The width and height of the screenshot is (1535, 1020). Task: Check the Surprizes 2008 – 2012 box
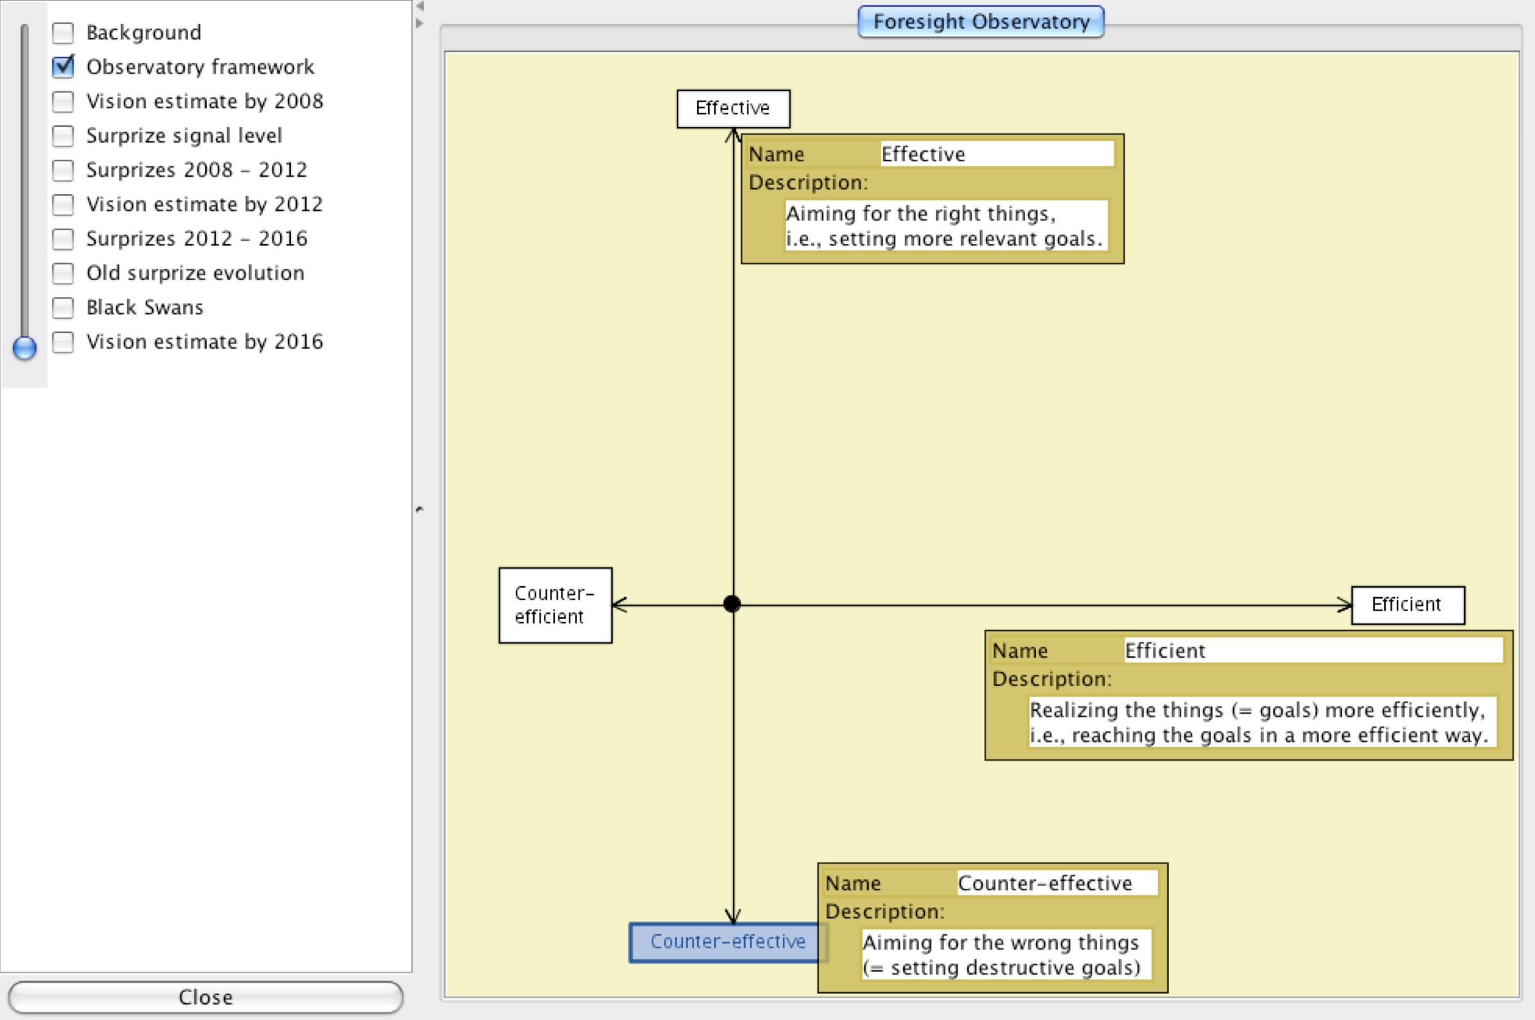[x=63, y=170]
